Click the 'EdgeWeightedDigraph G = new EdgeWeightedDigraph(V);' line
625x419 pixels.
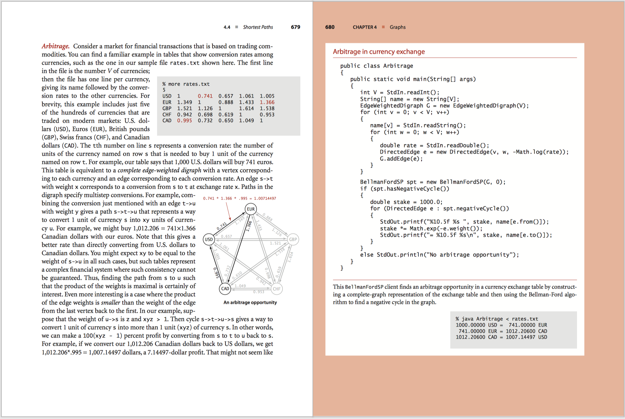[x=444, y=105]
